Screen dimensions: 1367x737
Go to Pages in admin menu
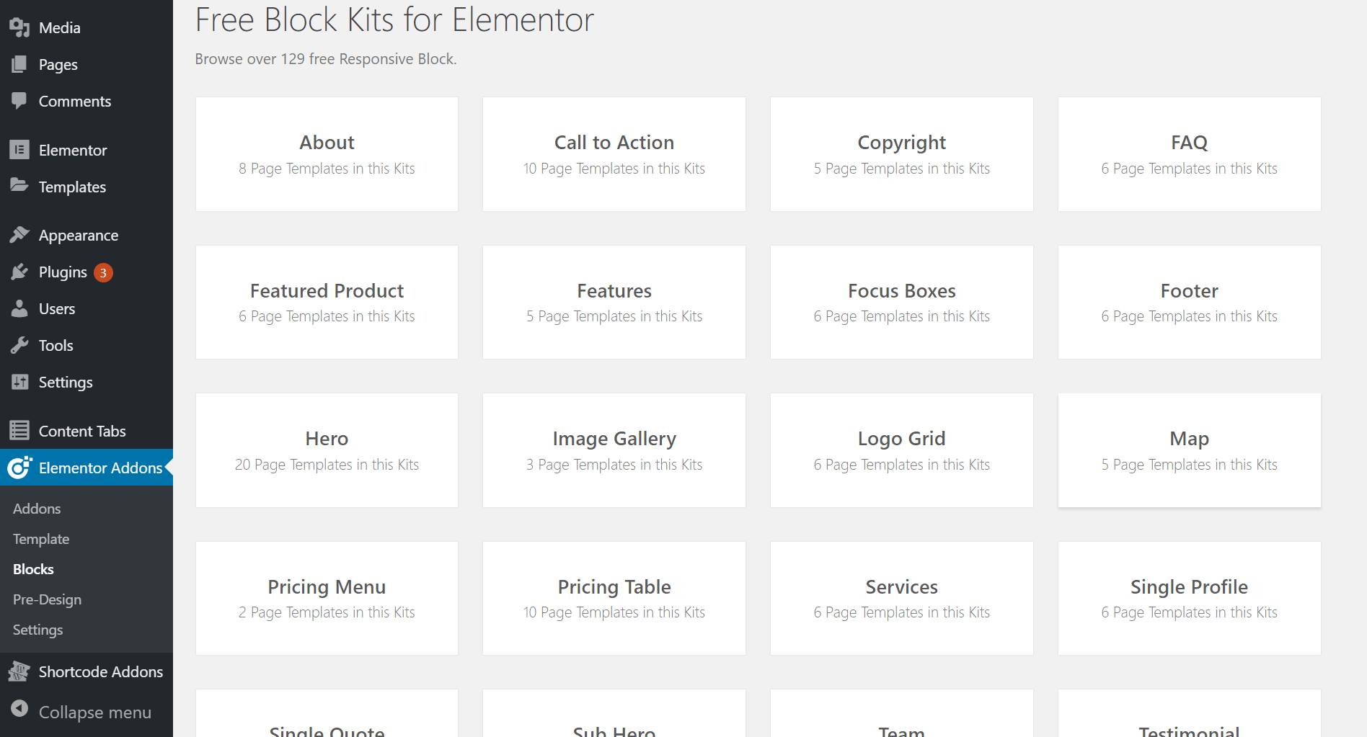pos(87,64)
